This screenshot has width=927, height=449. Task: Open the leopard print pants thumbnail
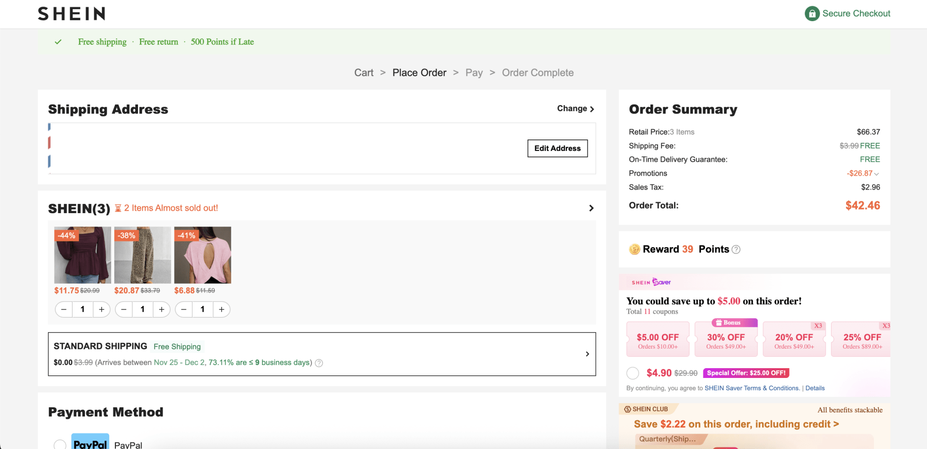coord(143,255)
